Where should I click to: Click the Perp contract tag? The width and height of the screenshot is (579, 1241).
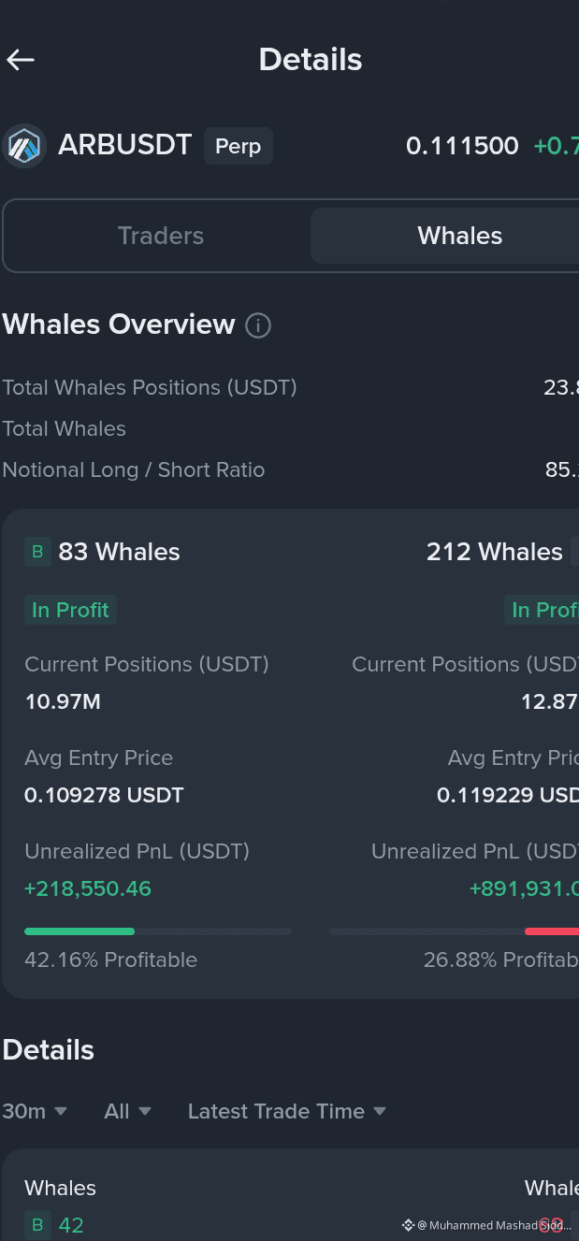pyautogui.click(x=239, y=147)
